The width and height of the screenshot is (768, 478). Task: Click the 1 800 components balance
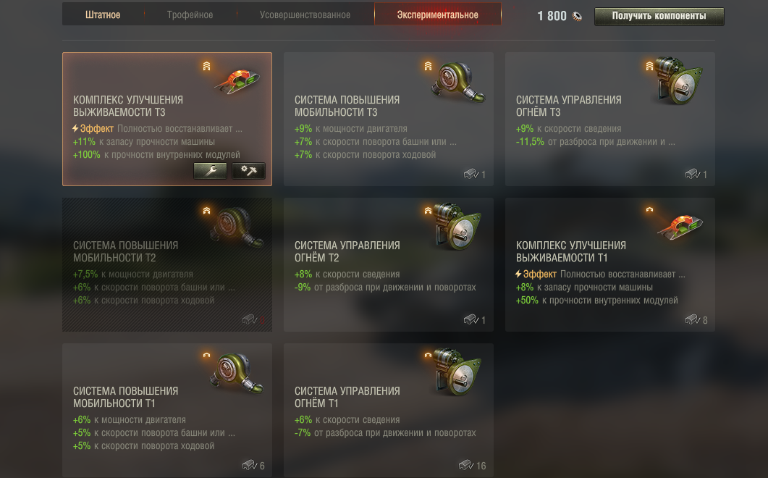tap(552, 16)
